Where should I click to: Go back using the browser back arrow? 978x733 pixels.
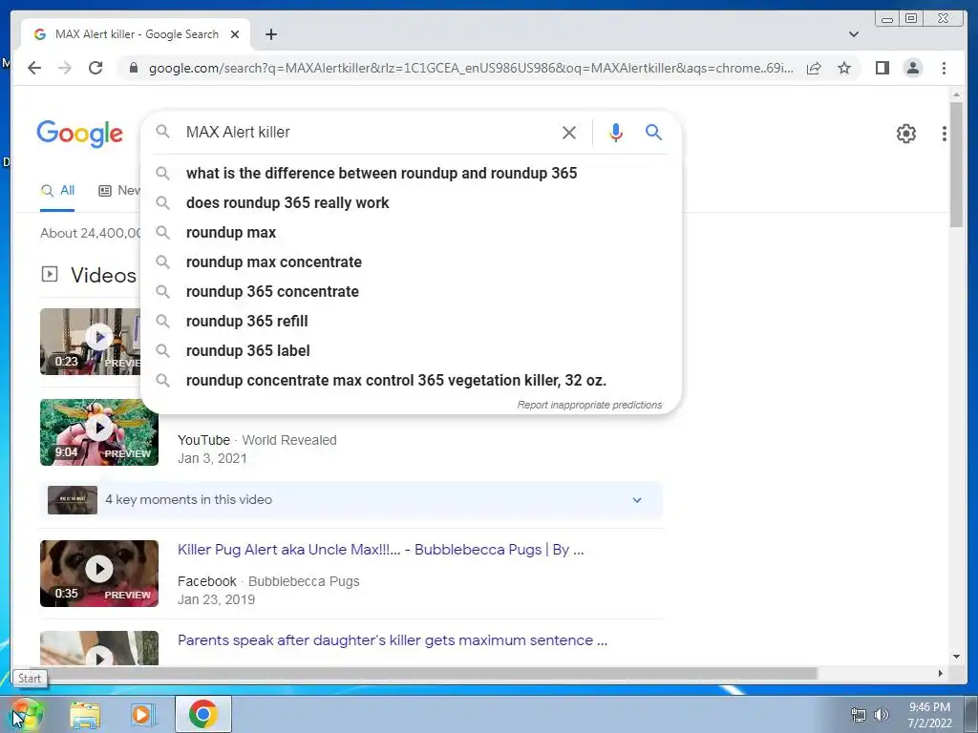point(34,68)
